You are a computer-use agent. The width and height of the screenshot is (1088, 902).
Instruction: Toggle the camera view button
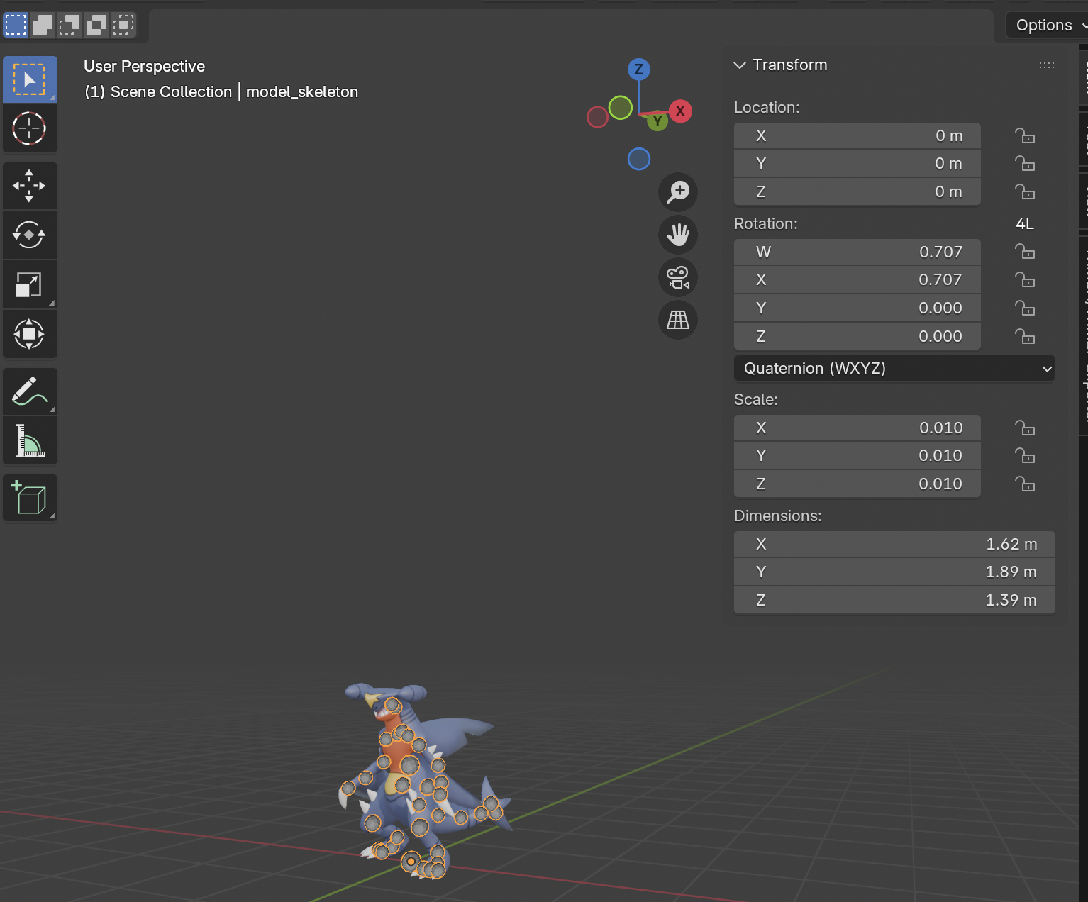678,277
